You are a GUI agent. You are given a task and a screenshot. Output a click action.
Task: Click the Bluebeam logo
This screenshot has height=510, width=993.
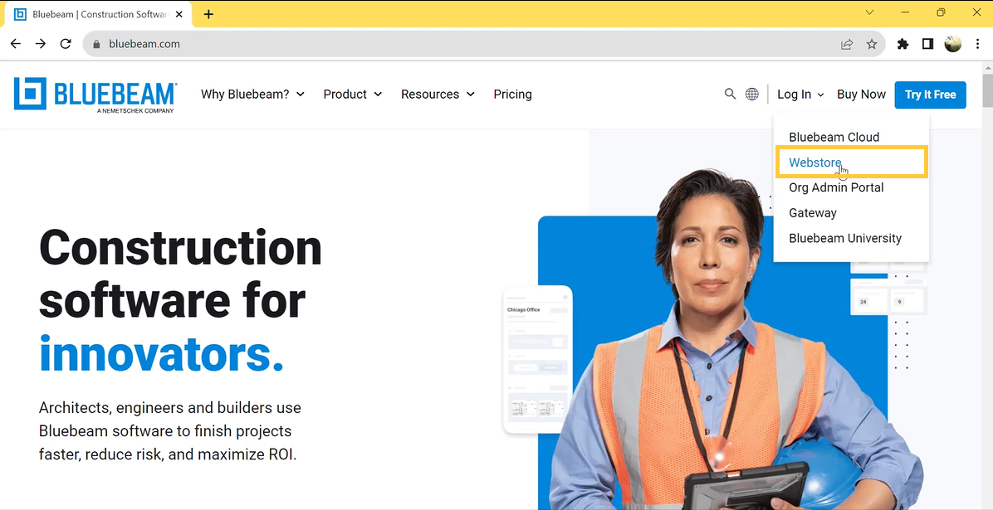[95, 95]
